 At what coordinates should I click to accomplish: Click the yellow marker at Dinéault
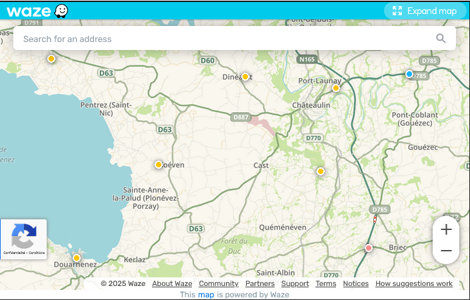point(245,77)
